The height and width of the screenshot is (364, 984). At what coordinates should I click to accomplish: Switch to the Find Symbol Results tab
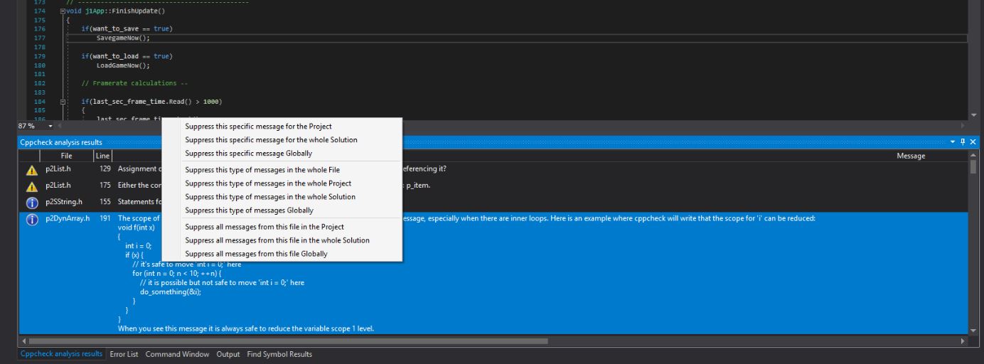click(279, 354)
